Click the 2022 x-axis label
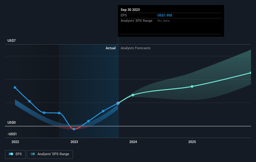The image size is (256, 162). click(15, 142)
